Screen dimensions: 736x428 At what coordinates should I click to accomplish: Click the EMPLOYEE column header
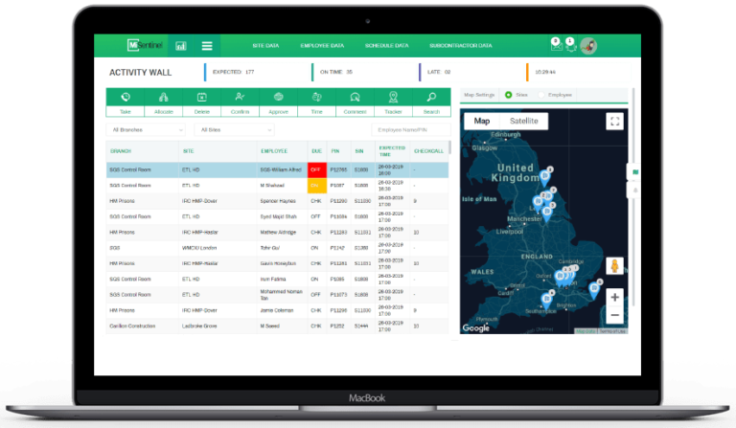pos(274,151)
